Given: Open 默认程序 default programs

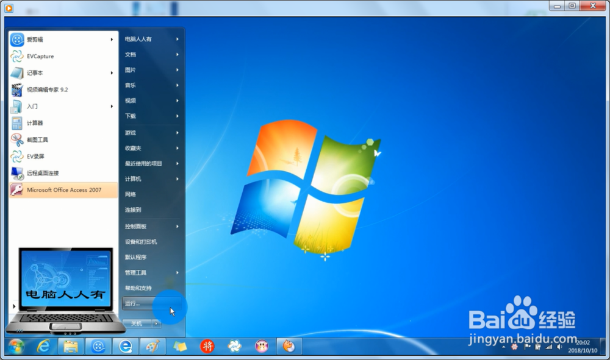Looking at the screenshot, I should [152, 257].
